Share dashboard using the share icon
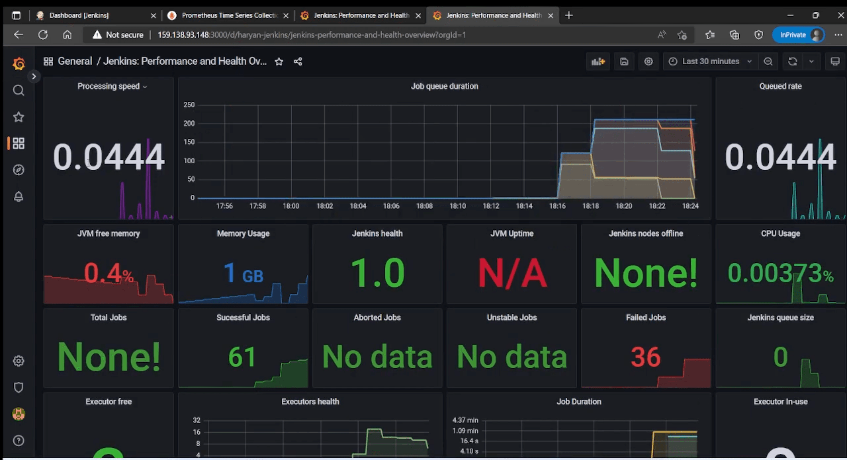The image size is (847, 460). pyautogui.click(x=297, y=61)
